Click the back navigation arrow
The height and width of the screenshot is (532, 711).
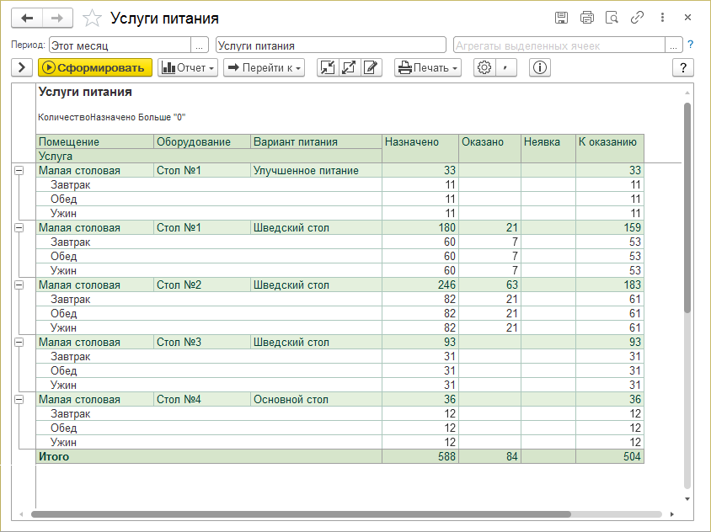click(28, 18)
